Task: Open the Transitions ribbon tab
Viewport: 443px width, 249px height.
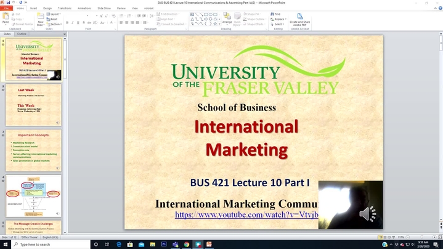Action: 65,9
